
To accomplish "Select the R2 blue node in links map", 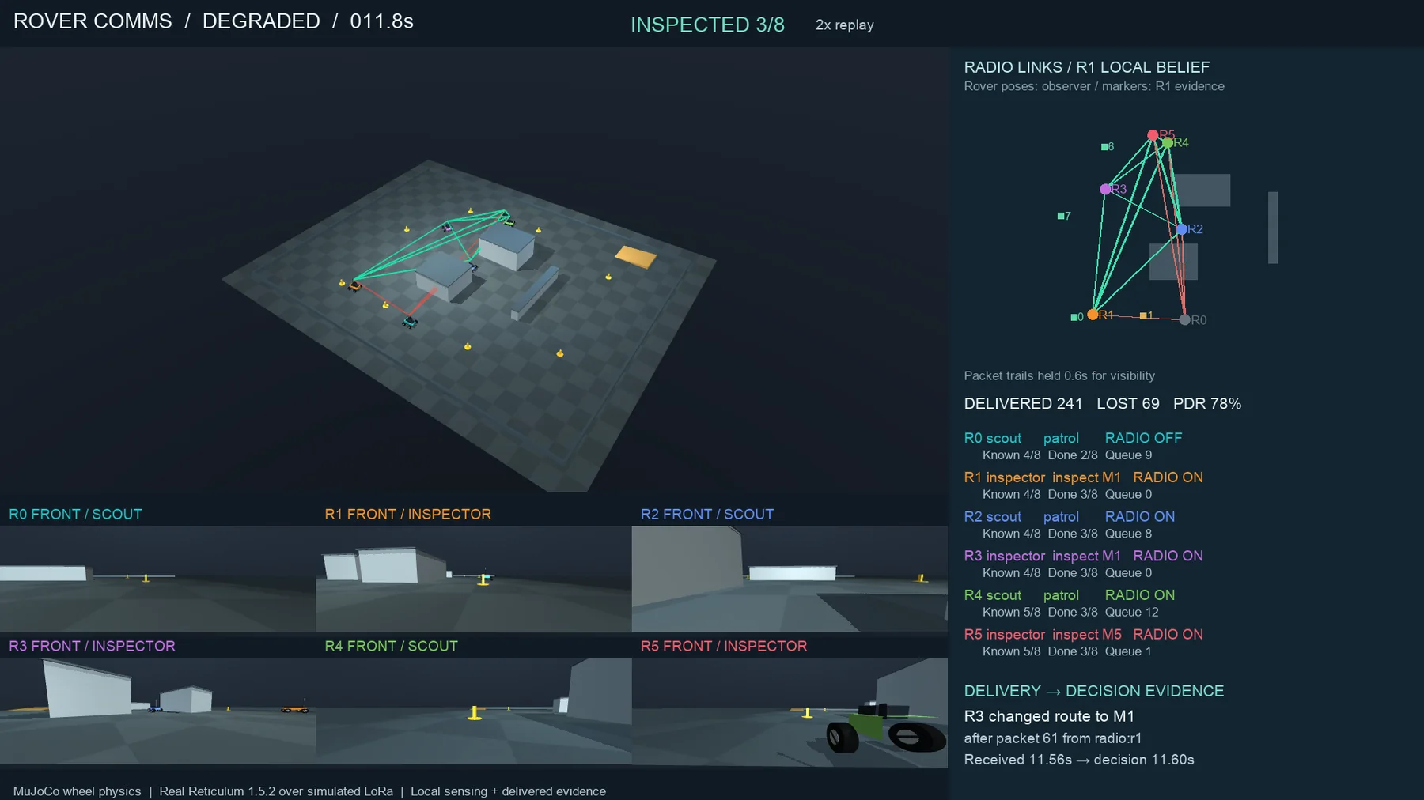I will (x=1181, y=229).
